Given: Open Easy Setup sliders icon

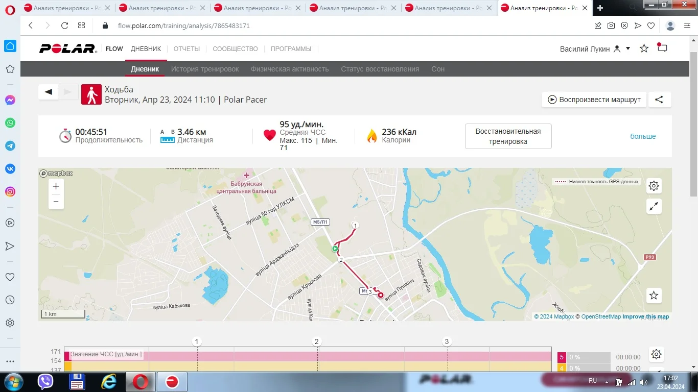Looking at the screenshot, I should (687, 26).
